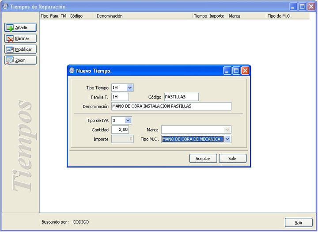Screen dimensions: 318x232
Task: Click the Añadir green plus icon
Action: [x=10, y=27]
